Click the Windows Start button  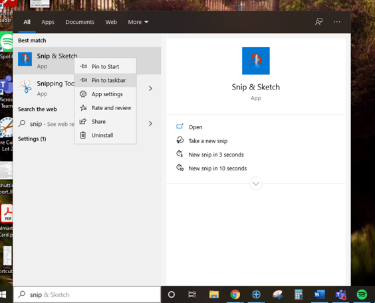3,294
